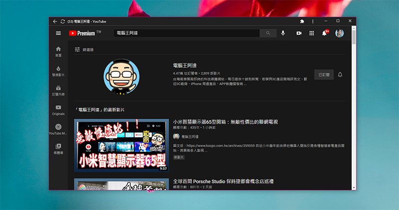Maximize the YouTube window
The width and height of the screenshot is (399, 210).
click(x=338, y=21)
